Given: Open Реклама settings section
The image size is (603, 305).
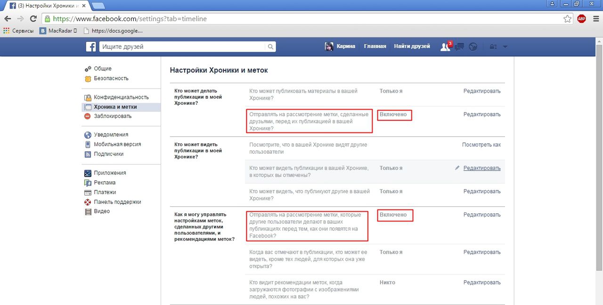Looking at the screenshot, I should pyautogui.click(x=105, y=183).
